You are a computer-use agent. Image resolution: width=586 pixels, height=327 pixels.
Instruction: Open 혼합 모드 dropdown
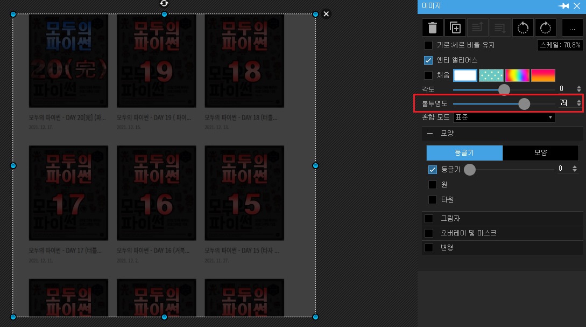504,117
